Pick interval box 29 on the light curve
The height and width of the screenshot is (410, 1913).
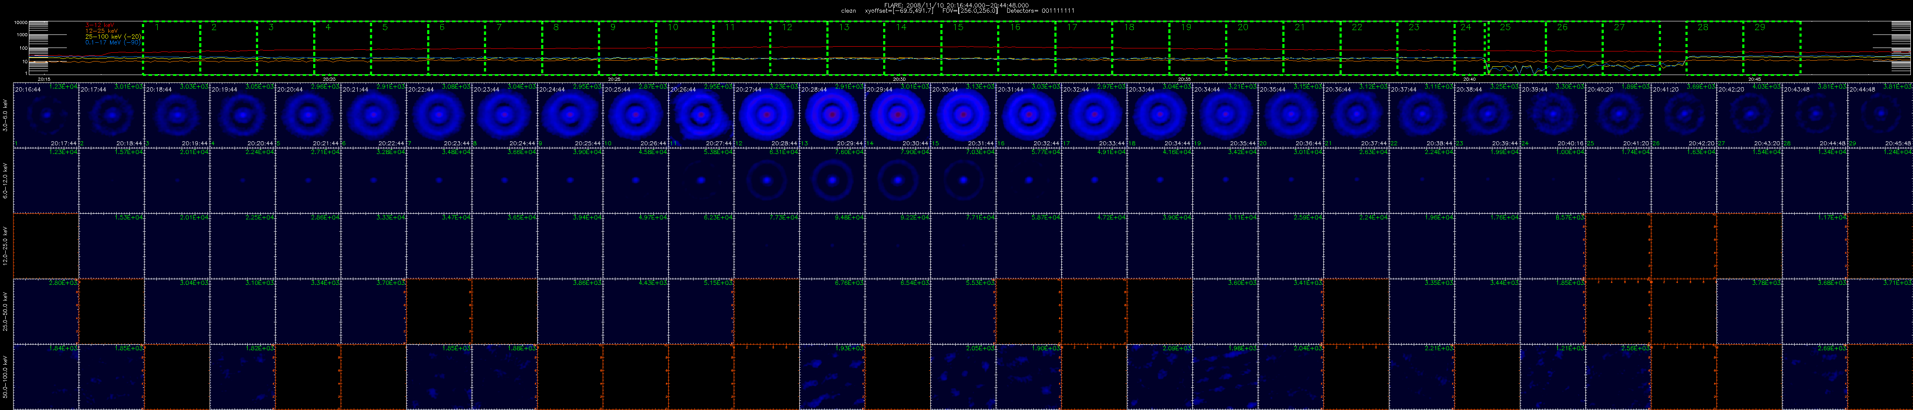pos(1772,48)
